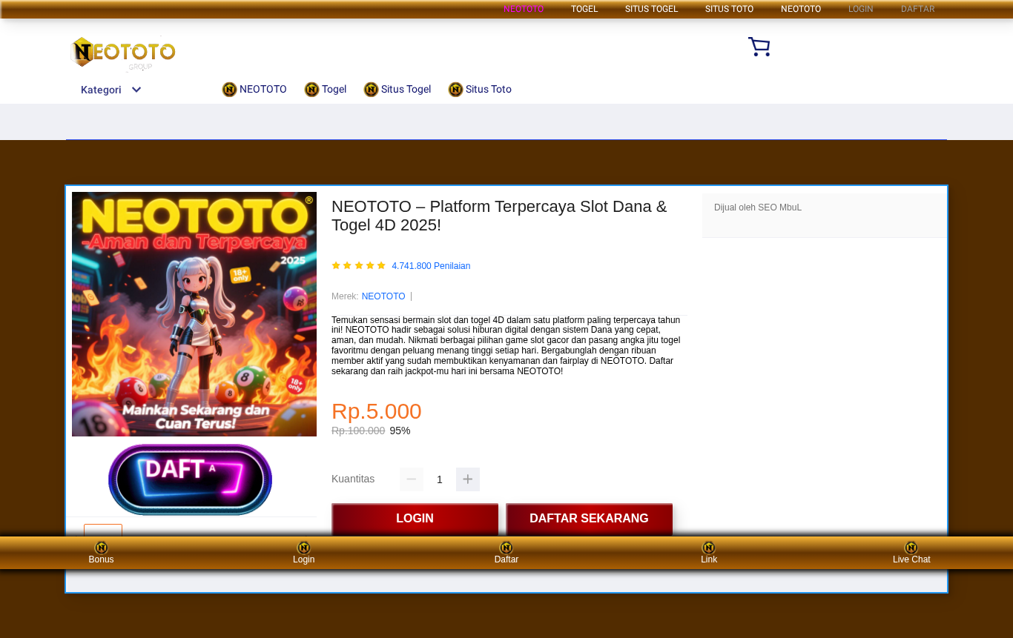1013x638 pixels.
Task: Select white NEOTOTO item in top menu
Action: coord(801,9)
